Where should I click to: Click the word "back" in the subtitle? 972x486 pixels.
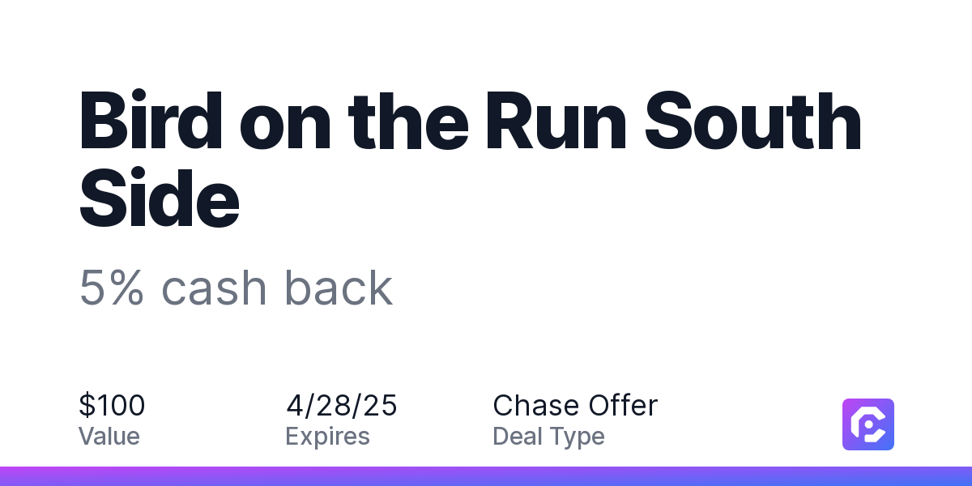(x=338, y=288)
